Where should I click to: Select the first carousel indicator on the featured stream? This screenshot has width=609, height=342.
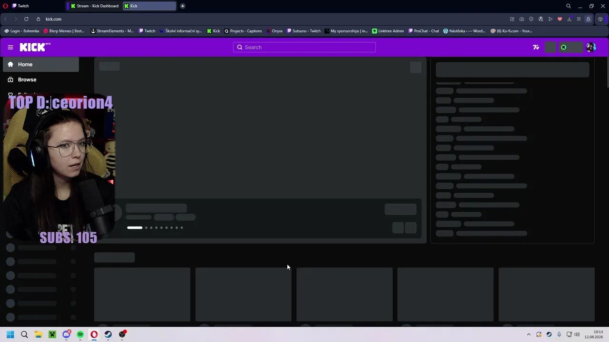[x=135, y=228]
